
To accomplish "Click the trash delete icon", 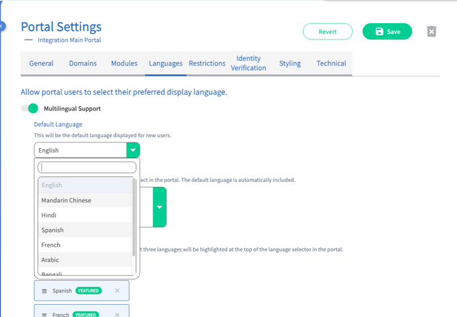I will coord(431,31).
